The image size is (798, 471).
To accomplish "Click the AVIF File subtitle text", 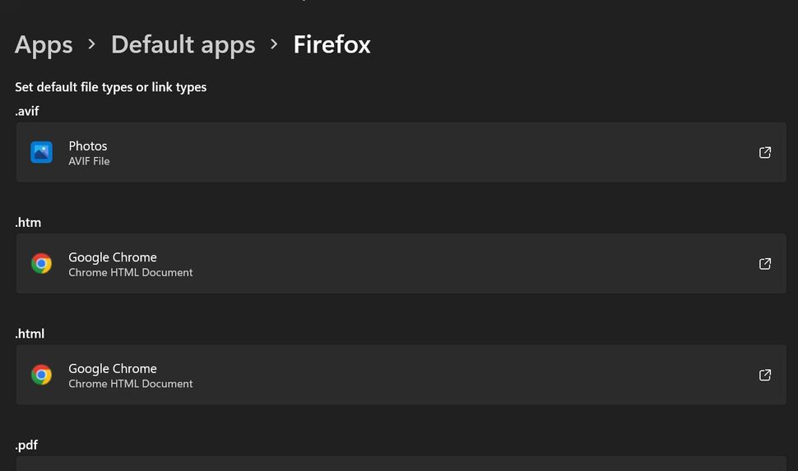I will pyautogui.click(x=89, y=161).
